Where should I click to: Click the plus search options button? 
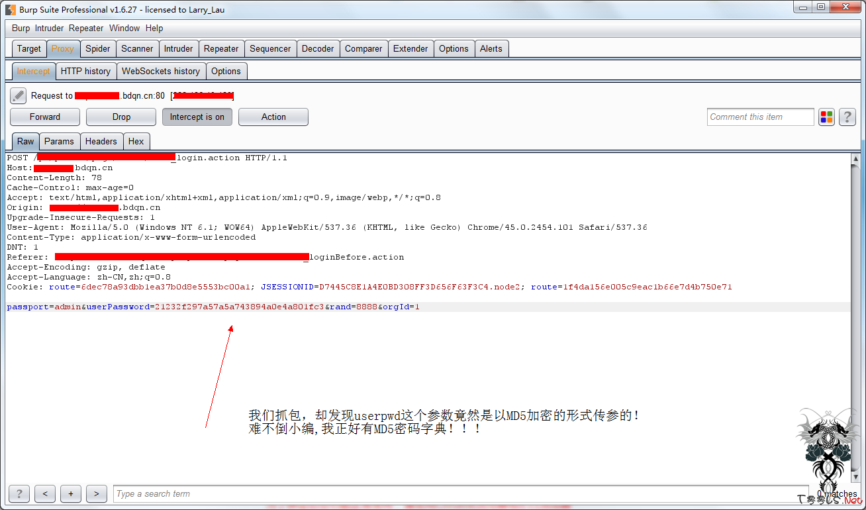71,493
